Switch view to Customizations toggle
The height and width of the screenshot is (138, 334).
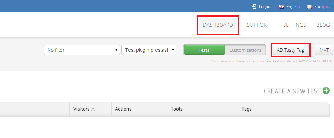click(x=245, y=50)
